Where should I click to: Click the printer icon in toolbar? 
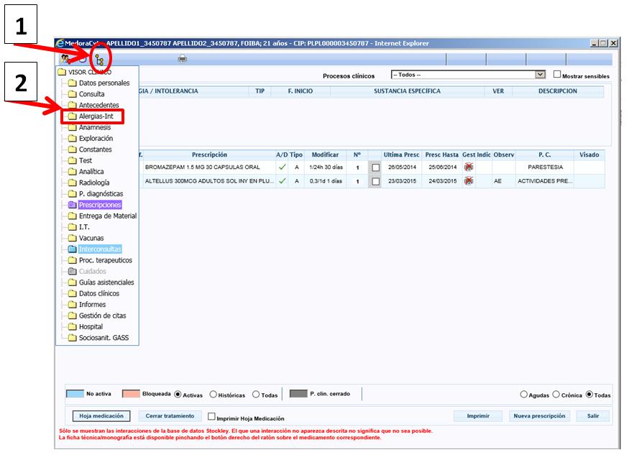pos(183,59)
